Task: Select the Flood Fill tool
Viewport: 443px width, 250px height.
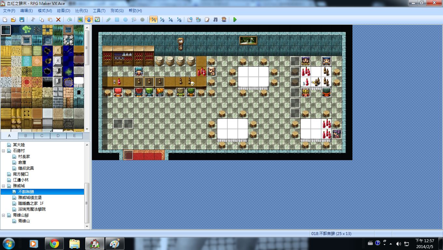Action: [134, 20]
